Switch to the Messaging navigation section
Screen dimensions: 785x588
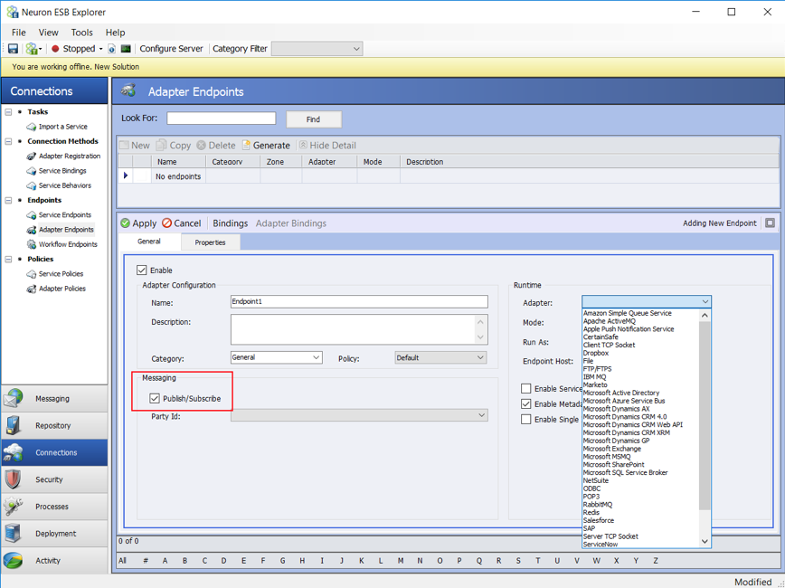click(x=54, y=399)
